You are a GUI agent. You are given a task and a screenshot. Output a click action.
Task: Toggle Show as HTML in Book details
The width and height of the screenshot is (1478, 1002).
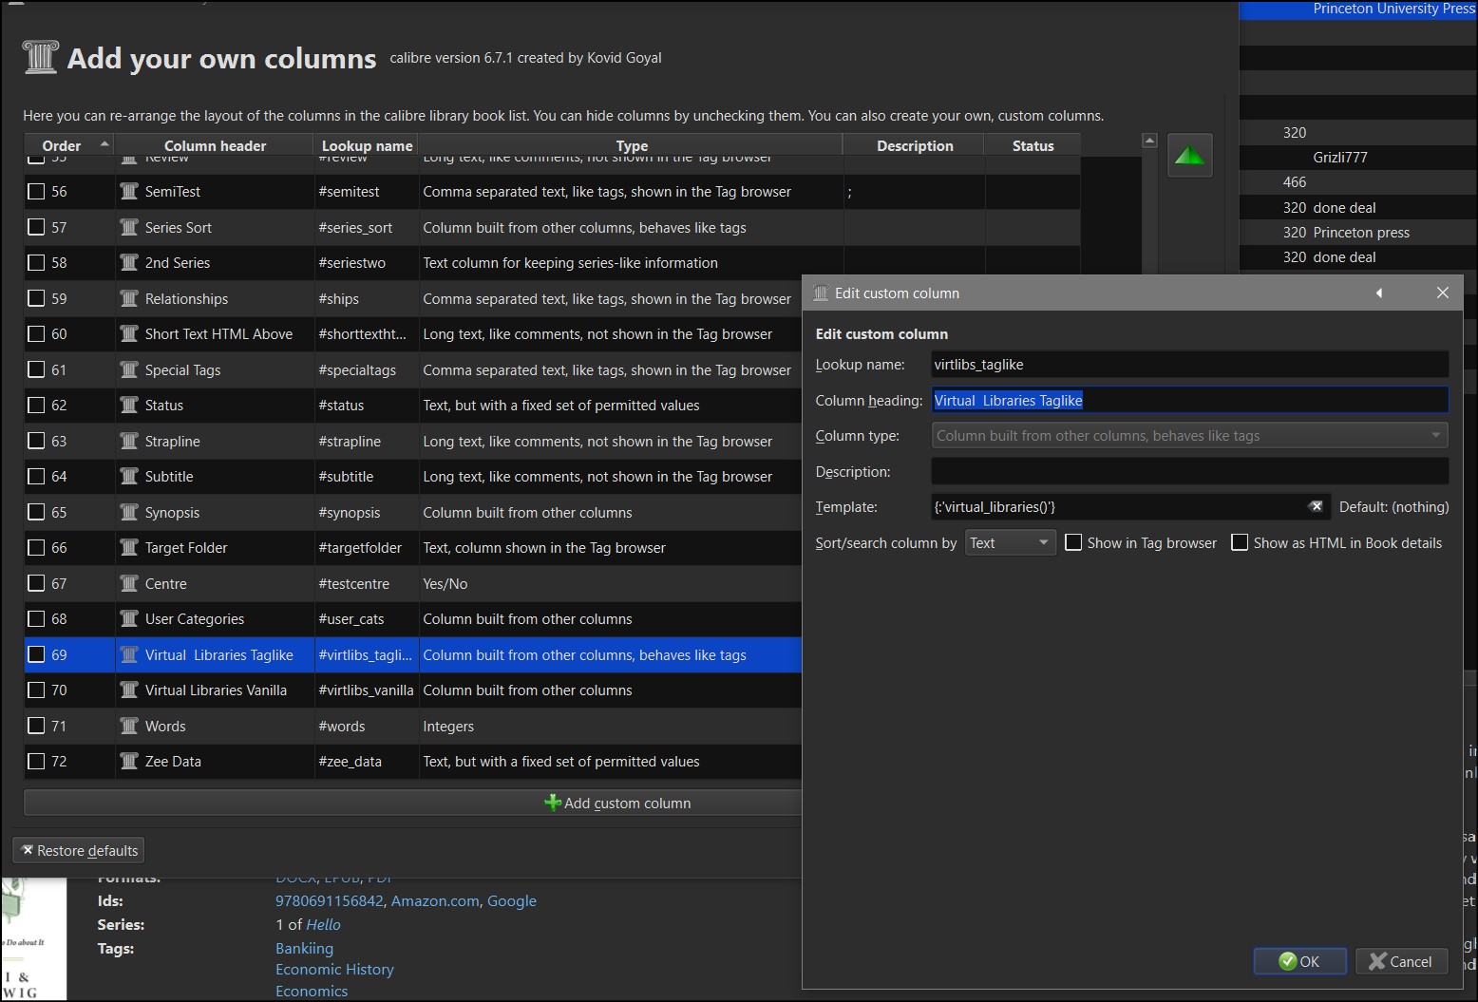[x=1240, y=543]
